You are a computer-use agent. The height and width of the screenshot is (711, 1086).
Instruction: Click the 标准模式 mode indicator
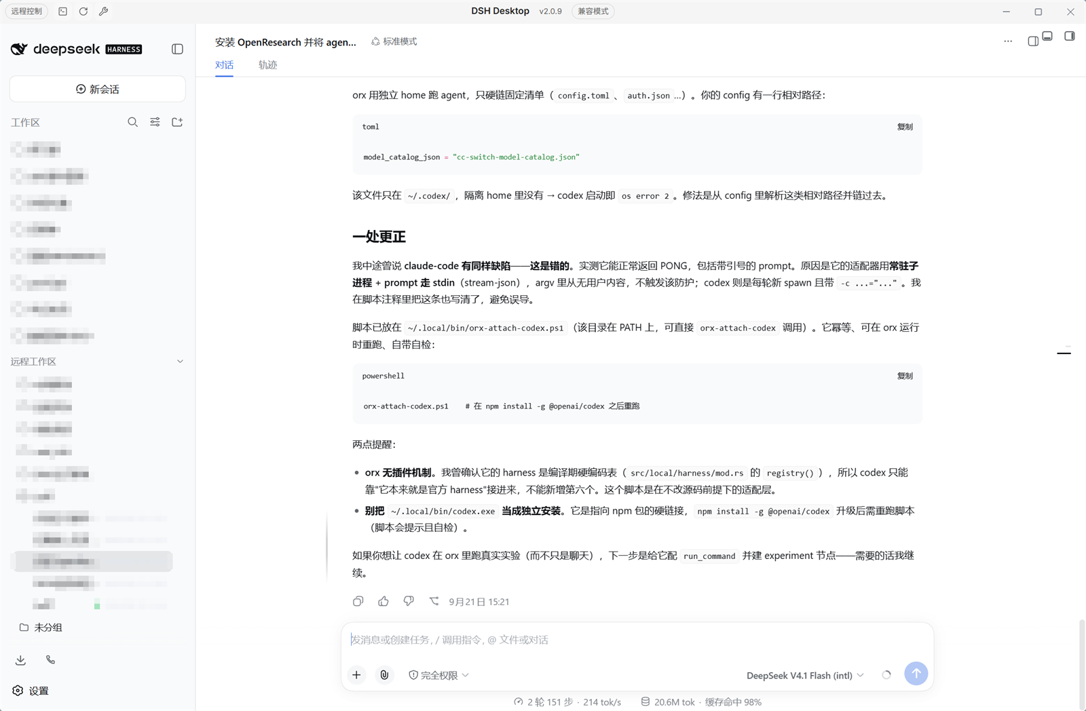pos(394,41)
